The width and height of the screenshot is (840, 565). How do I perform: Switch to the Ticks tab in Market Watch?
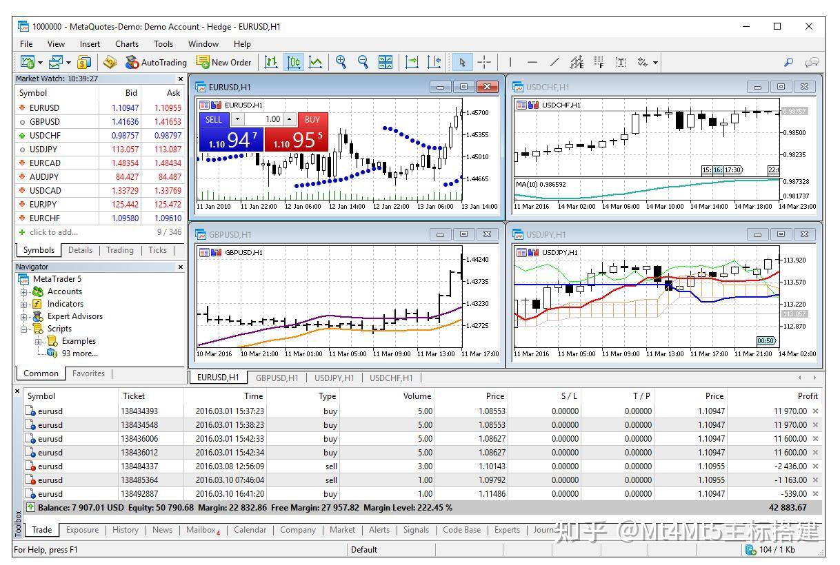point(157,250)
